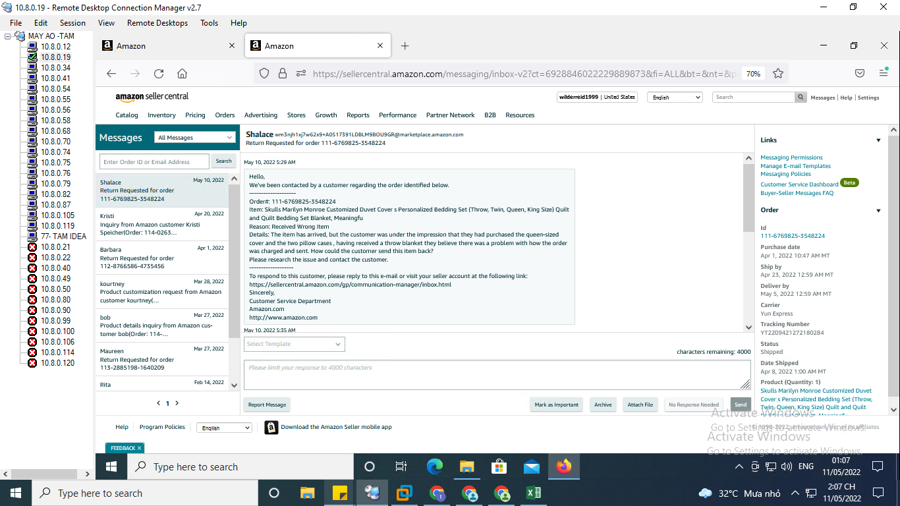Click Archive button

[603, 405]
